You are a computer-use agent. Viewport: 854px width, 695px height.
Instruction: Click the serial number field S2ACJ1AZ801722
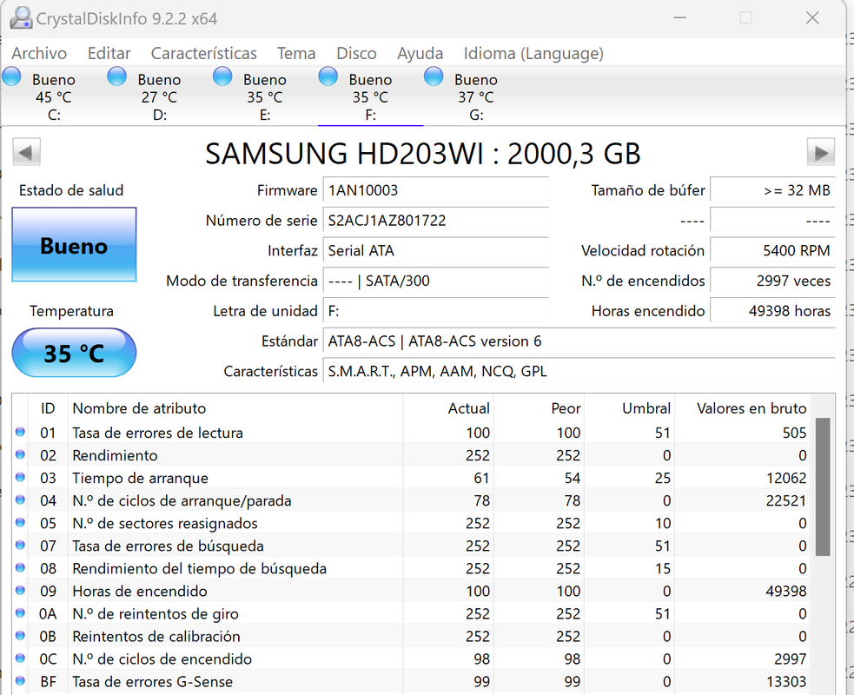tap(436, 221)
